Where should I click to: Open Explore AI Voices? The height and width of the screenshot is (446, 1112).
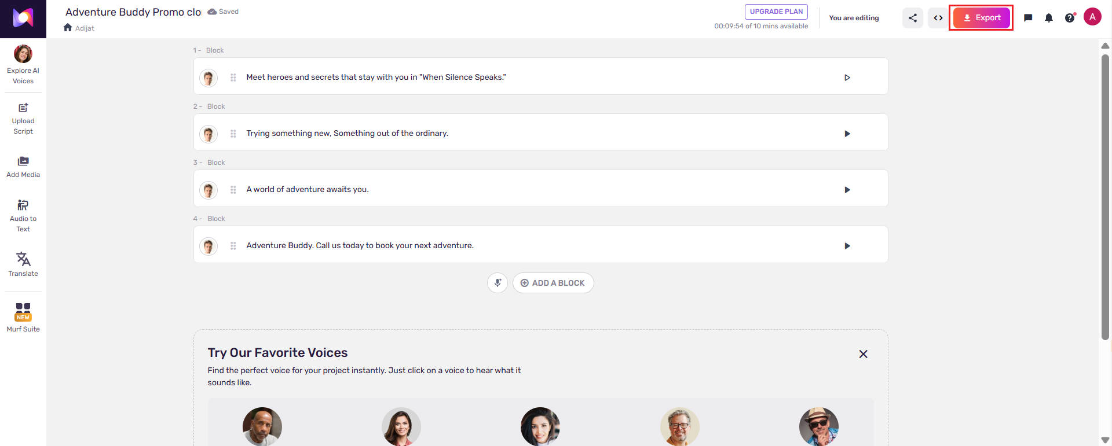tap(23, 65)
